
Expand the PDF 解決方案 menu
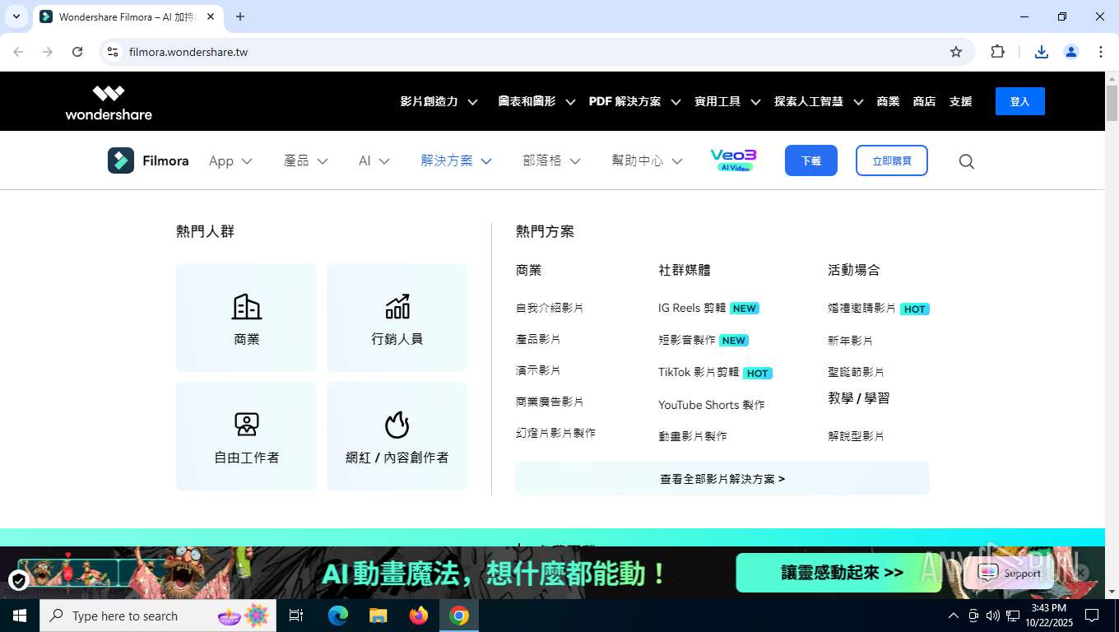pyautogui.click(x=634, y=101)
